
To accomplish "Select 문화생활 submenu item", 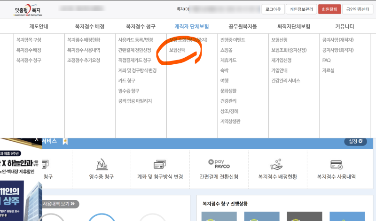I will (x=228, y=91).
